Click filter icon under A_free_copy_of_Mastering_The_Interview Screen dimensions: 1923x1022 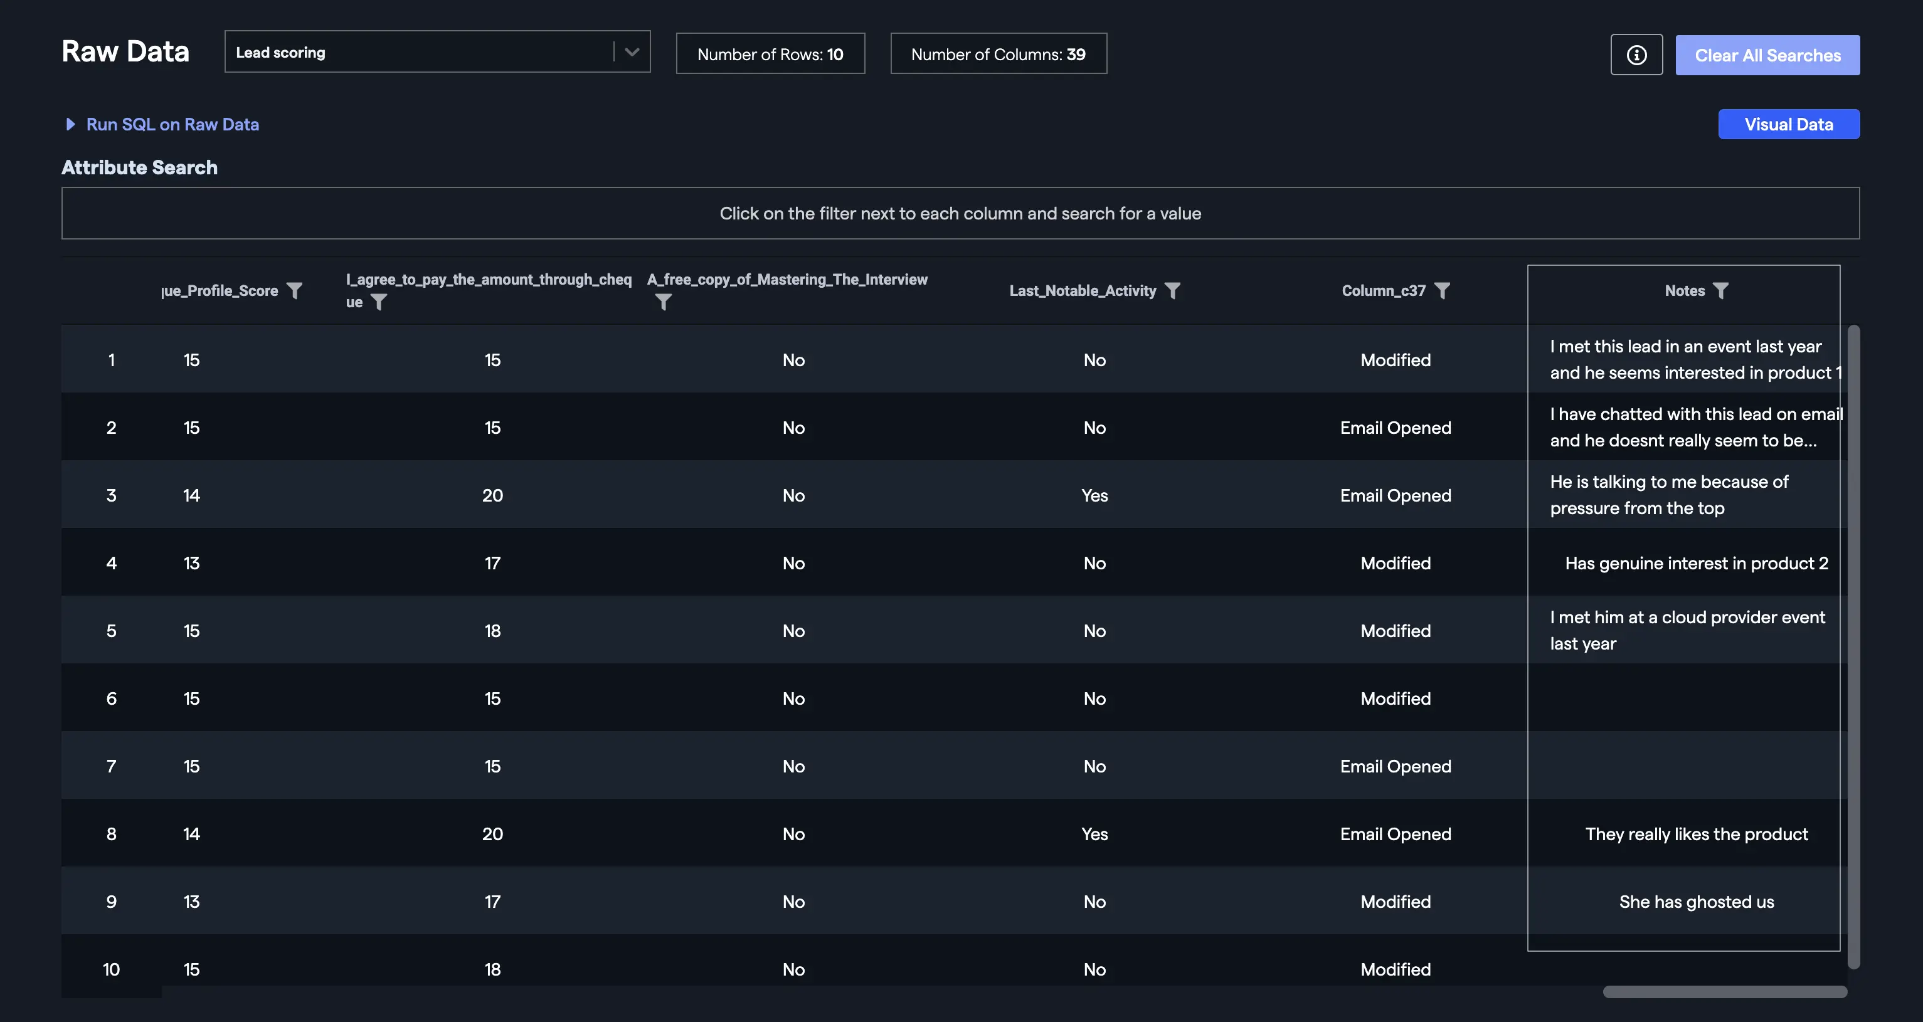click(663, 302)
